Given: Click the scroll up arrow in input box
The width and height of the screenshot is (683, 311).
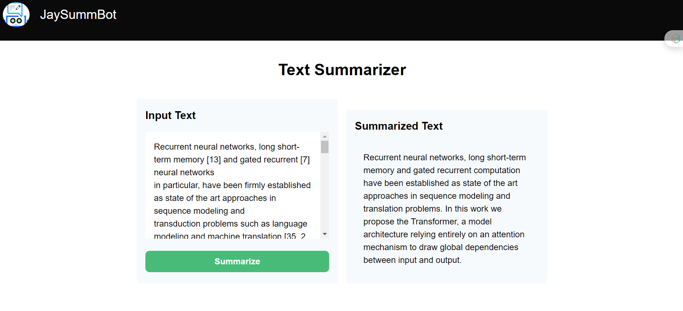Looking at the screenshot, I should click(x=325, y=136).
